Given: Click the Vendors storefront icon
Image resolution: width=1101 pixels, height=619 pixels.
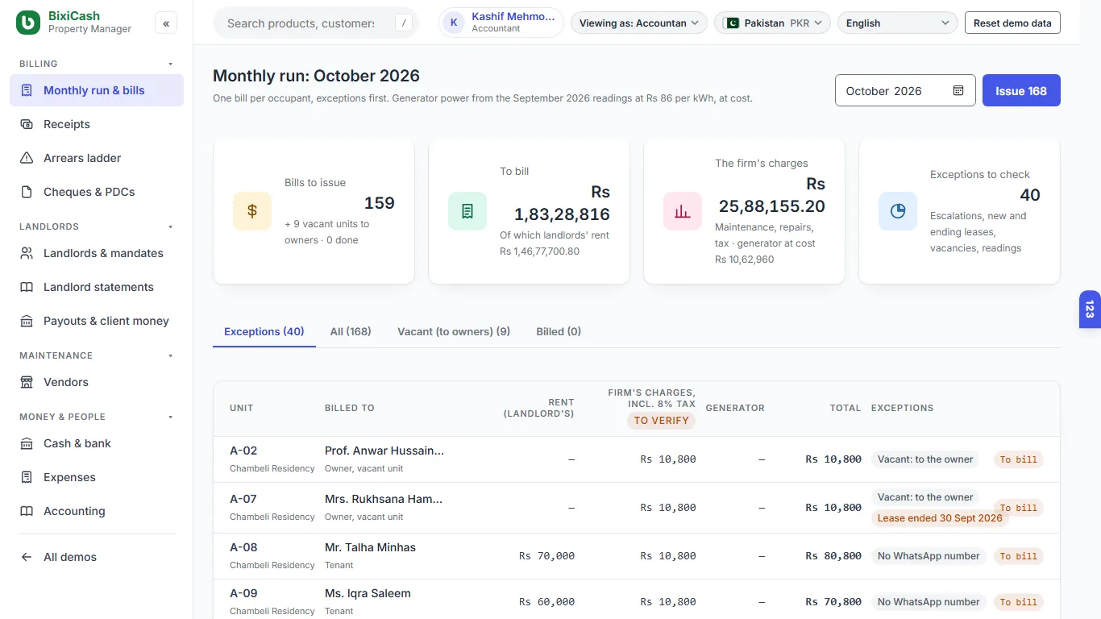Looking at the screenshot, I should (x=27, y=382).
